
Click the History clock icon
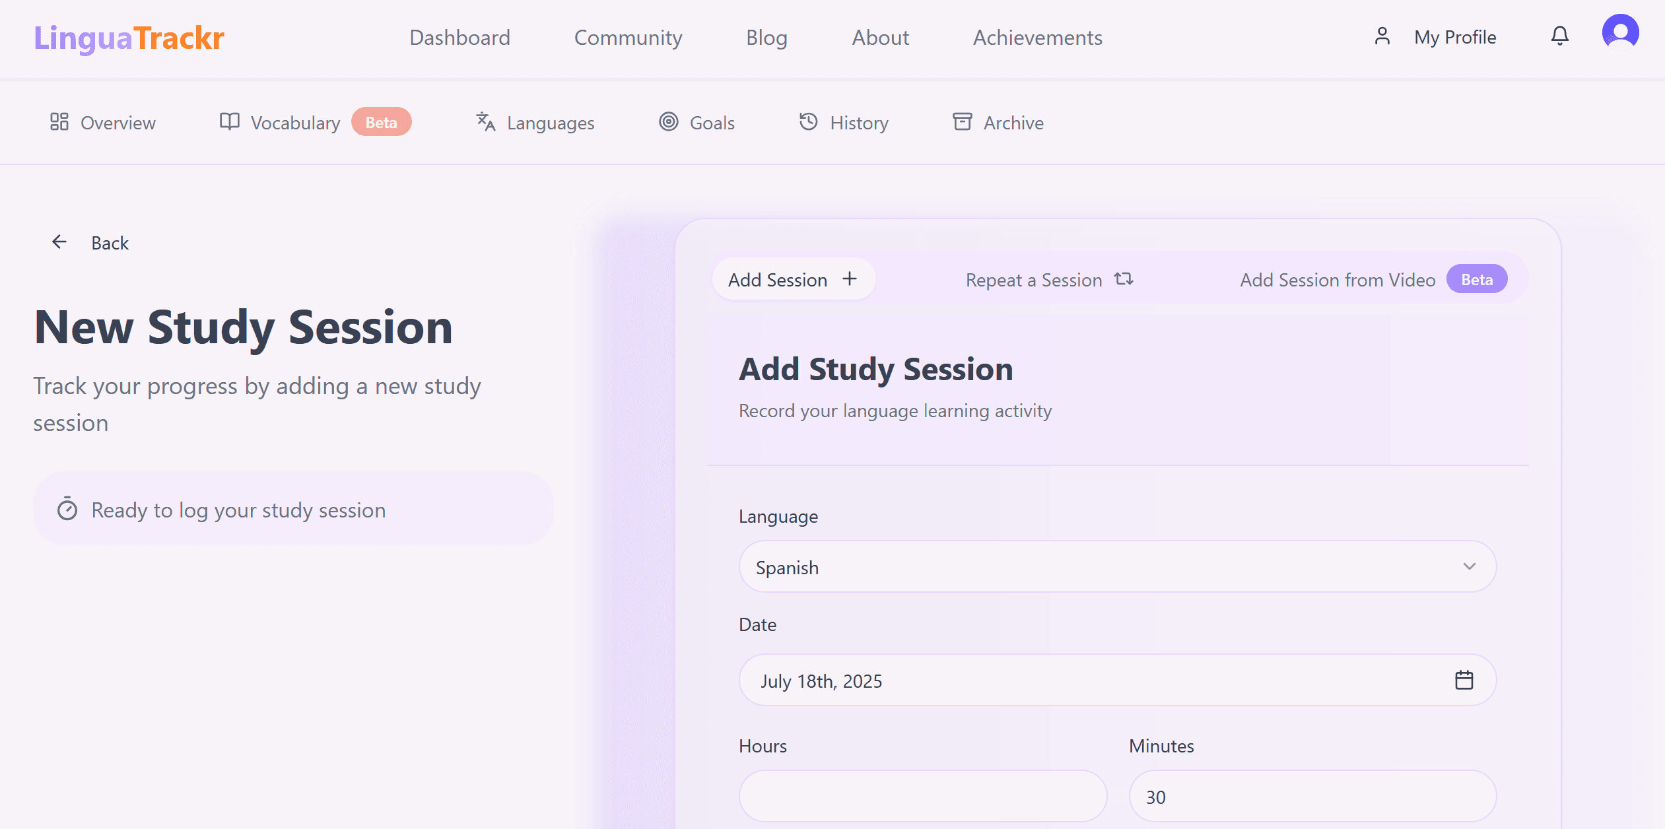[808, 122]
